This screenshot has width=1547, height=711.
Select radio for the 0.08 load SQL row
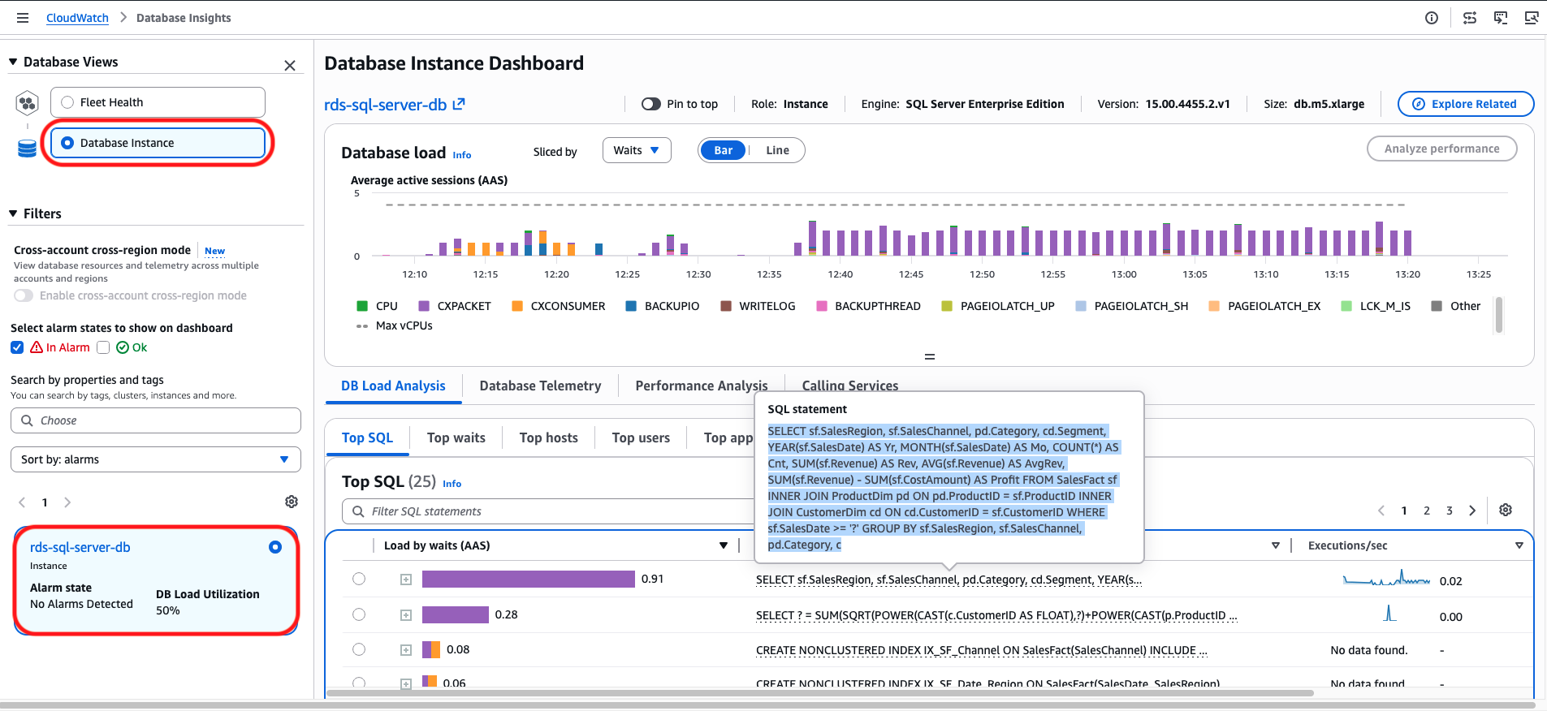coord(359,649)
